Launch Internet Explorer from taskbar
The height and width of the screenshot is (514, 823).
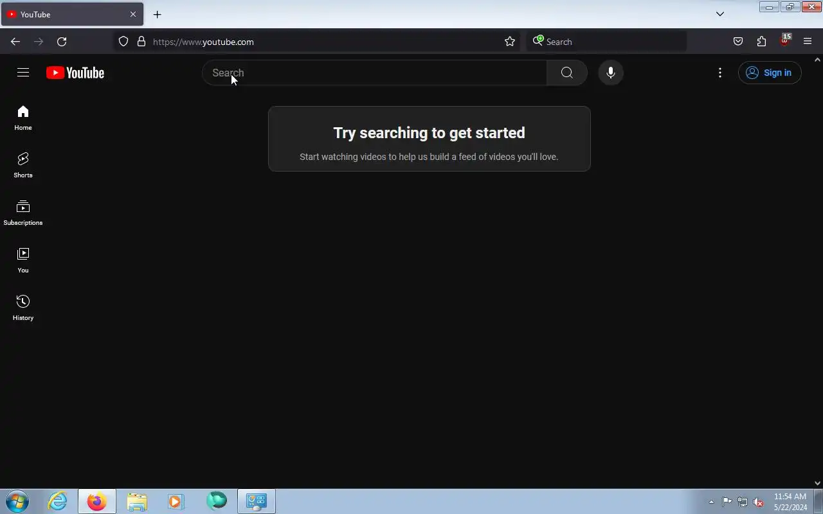58,501
